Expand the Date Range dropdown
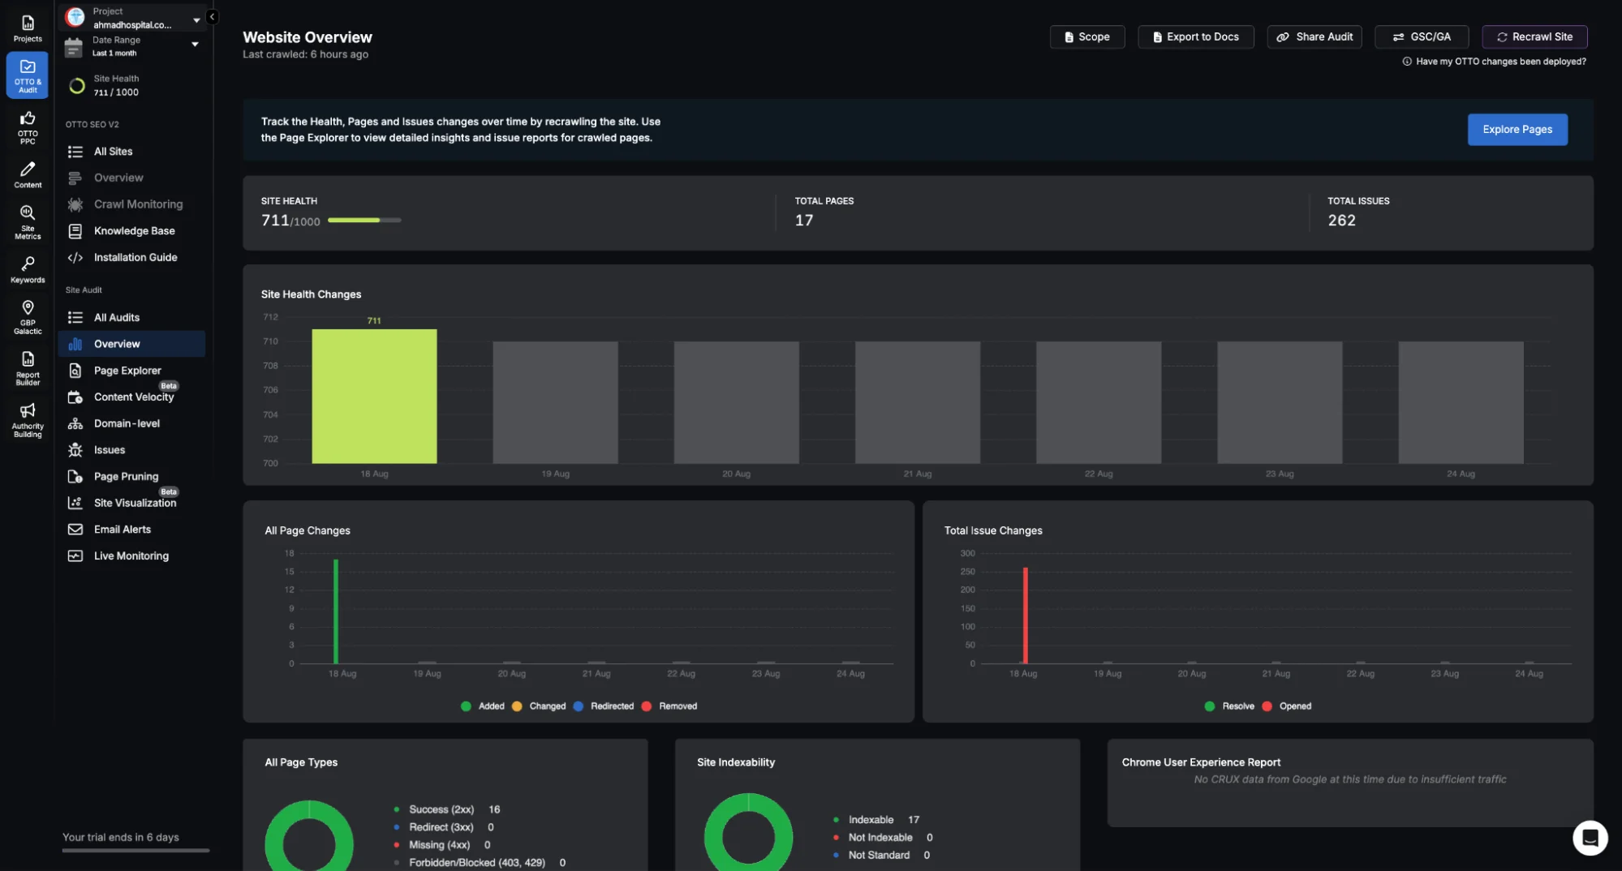This screenshot has width=1622, height=871. point(195,45)
